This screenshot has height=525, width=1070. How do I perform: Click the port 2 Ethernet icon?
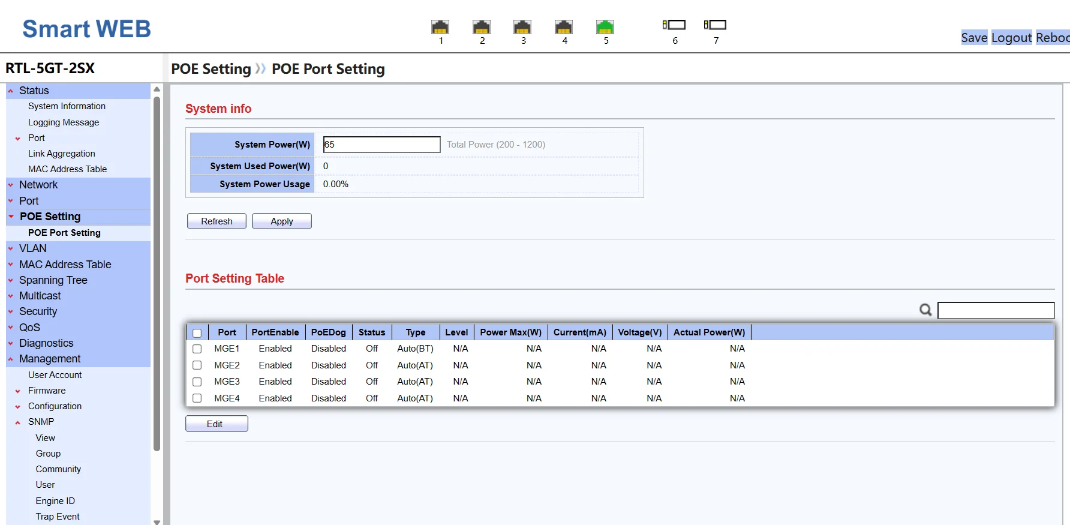click(482, 27)
